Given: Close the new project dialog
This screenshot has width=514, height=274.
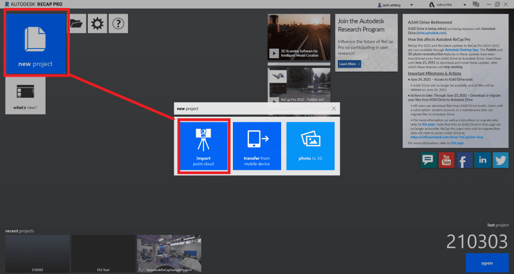Looking at the screenshot, I should pos(334,109).
